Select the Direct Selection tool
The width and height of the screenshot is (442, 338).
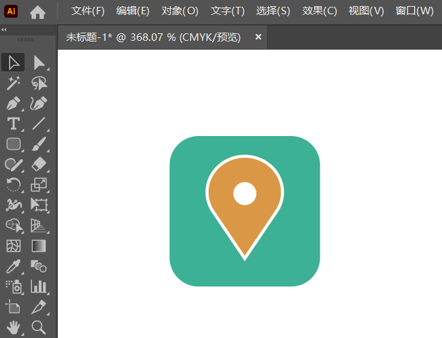tap(39, 63)
